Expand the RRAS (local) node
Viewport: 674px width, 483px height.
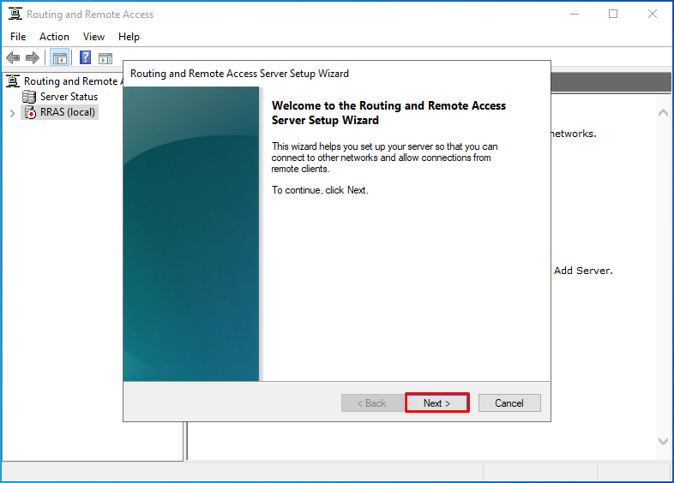[13, 113]
